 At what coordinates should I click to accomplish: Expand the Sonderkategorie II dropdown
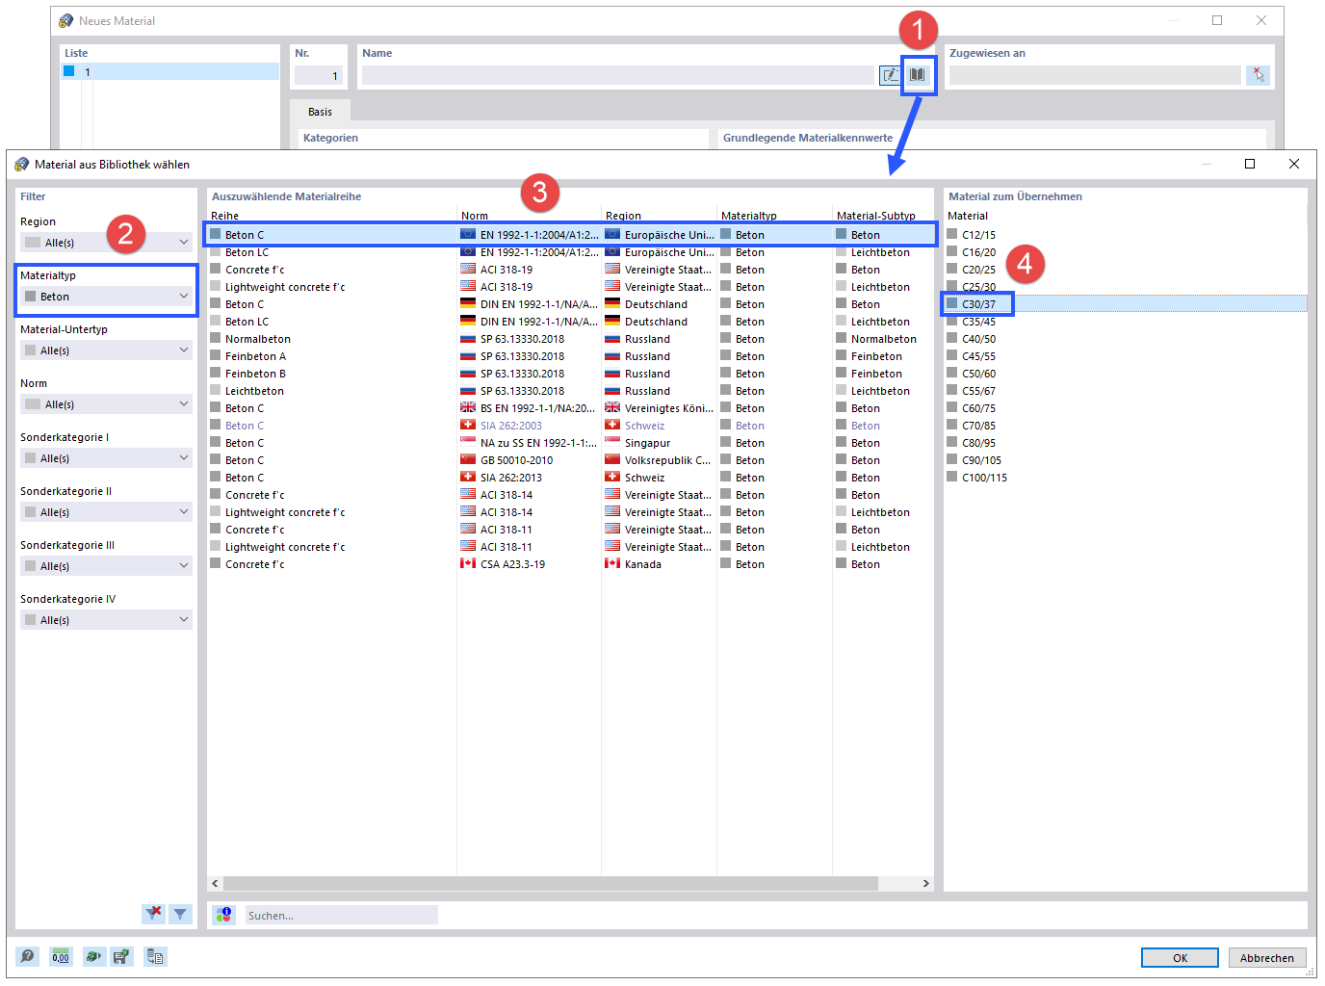click(106, 512)
